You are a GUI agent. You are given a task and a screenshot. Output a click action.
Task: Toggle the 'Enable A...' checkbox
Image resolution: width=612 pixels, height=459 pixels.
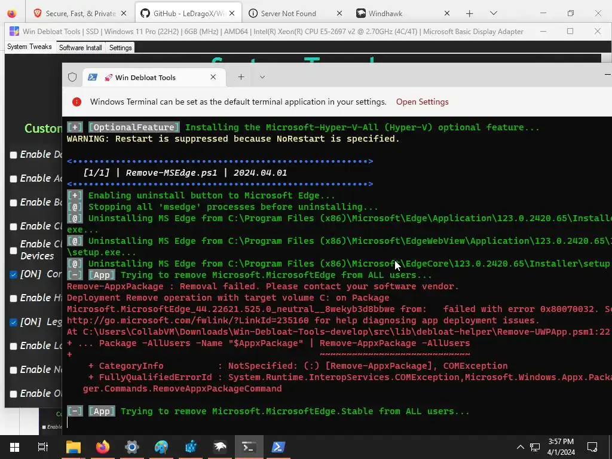coord(13,179)
